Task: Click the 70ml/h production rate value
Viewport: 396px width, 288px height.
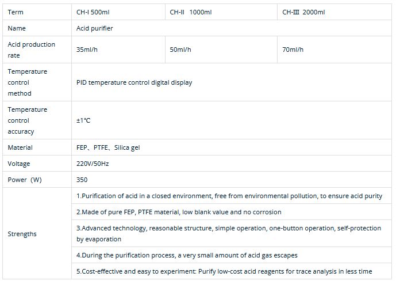Action: tap(293, 50)
